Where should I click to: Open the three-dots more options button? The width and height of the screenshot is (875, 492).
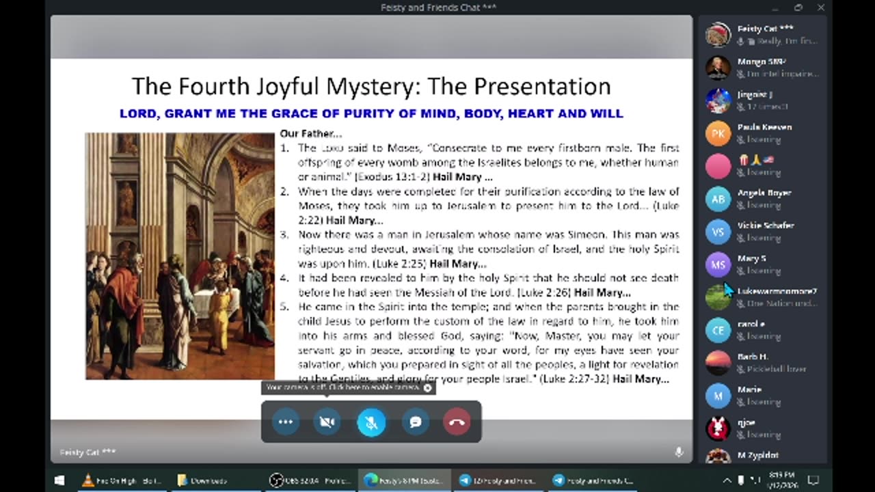(286, 422)
